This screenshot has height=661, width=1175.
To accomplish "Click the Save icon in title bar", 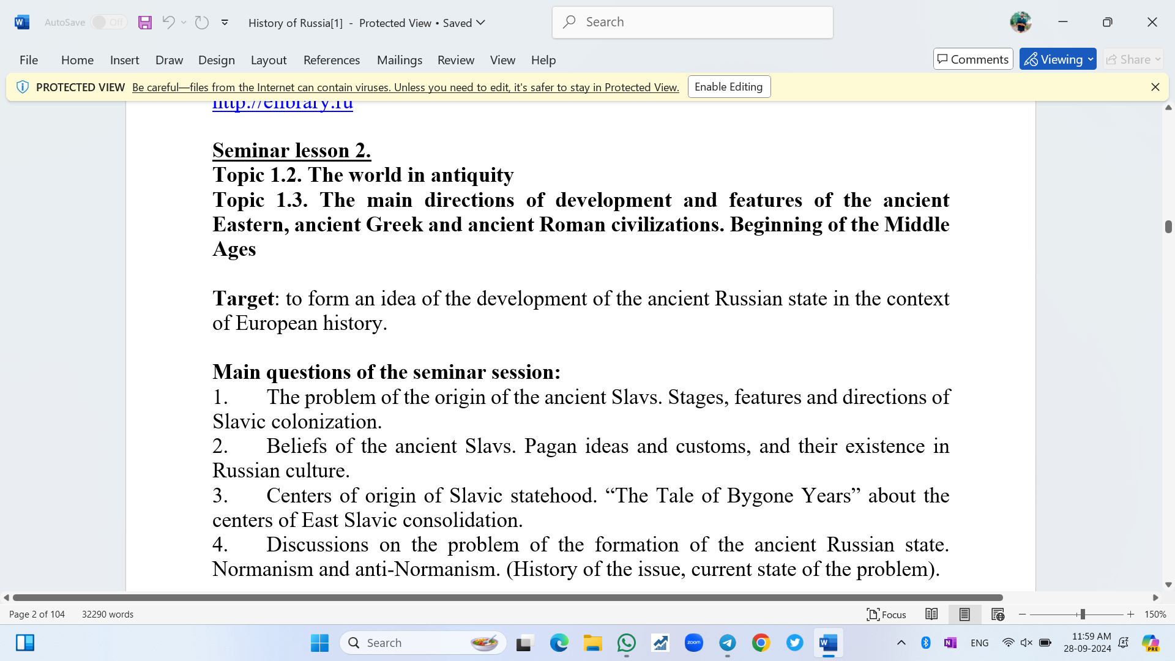I will [145, 23].
